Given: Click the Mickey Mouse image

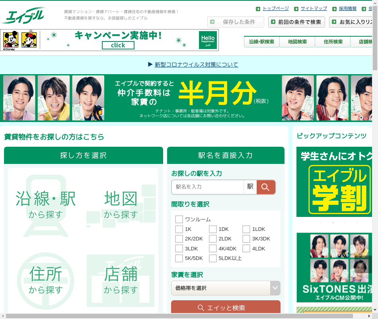Looking at the screenshot, I should [11, 39].
